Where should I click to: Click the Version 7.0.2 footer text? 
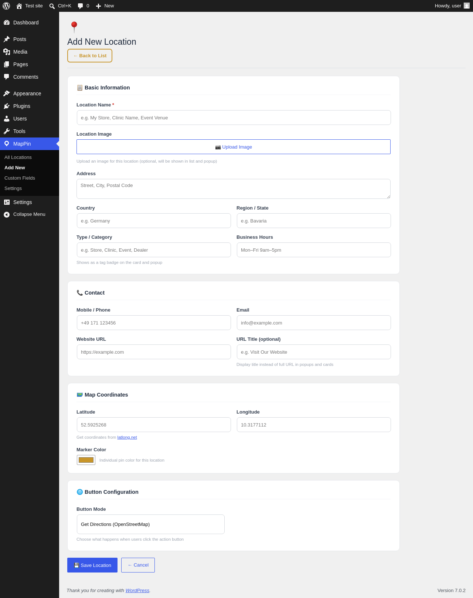(x=452, y=591)
